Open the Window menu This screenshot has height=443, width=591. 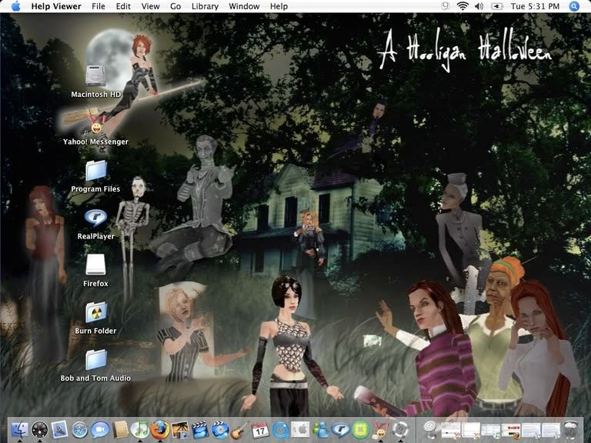(244, 6)
